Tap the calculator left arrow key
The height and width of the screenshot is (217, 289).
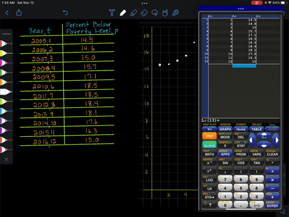point(252,140)
